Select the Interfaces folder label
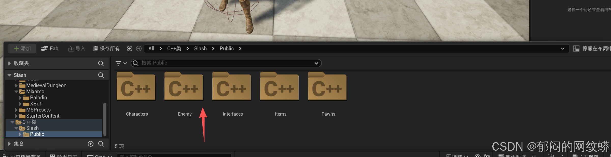Image resolution: width=611 pixels, height=157 pixels. [x=233, y=114]
